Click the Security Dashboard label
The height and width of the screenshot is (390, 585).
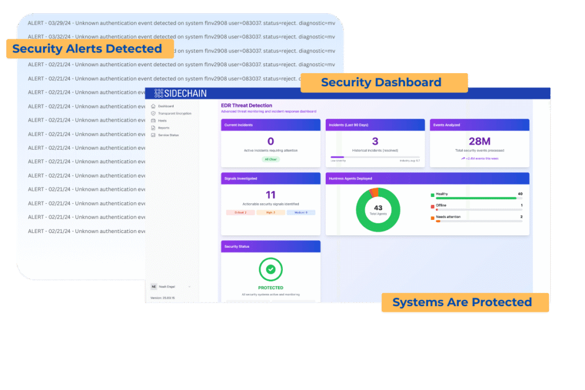pos(384,82)
